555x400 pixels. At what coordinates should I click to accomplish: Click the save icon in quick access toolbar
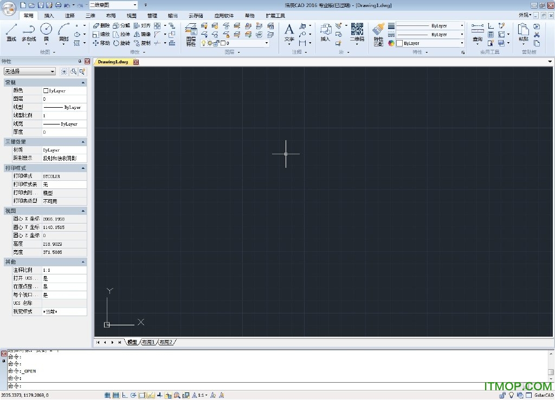[x=41, y=5]
